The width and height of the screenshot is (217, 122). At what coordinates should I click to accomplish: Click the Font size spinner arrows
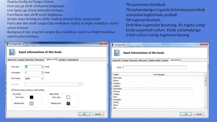tap(43, 67)
